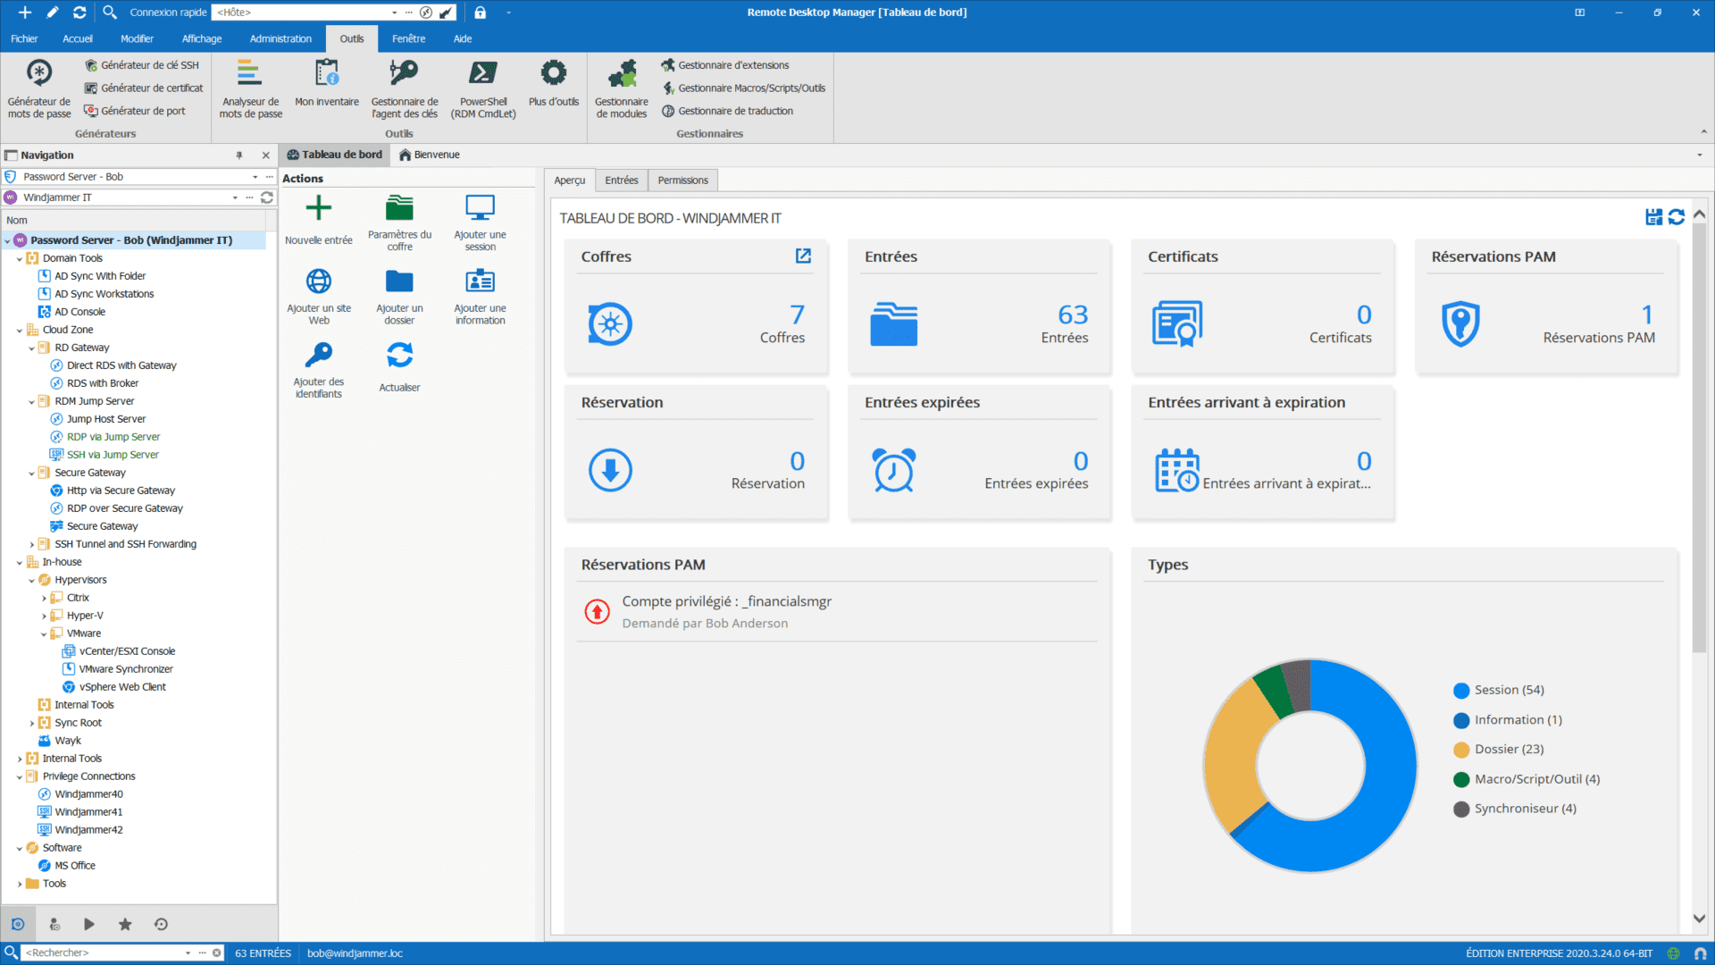Open the Windjammer IT vault dropdown
This screenshot has height=965, width=1715.
pos(235,197)
